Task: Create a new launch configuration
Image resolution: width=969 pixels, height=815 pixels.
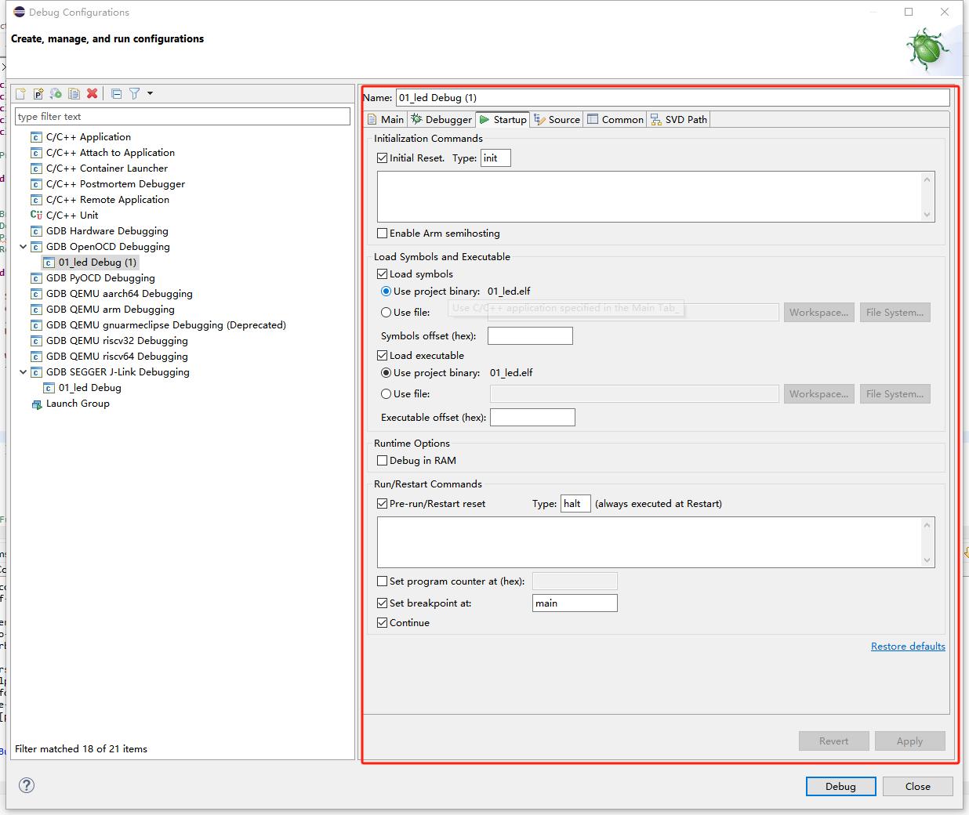Action: click(x=20, y=93)
